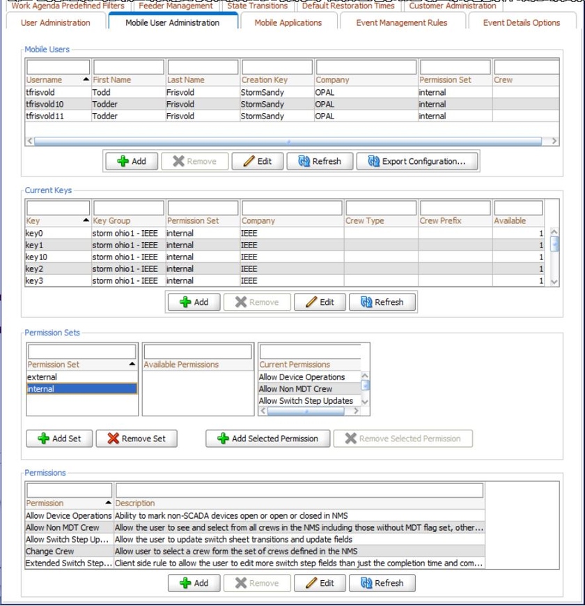Click the Add Selected Permission plus icon
This screenshot has height=606, width=585.
tap(223, 439)
